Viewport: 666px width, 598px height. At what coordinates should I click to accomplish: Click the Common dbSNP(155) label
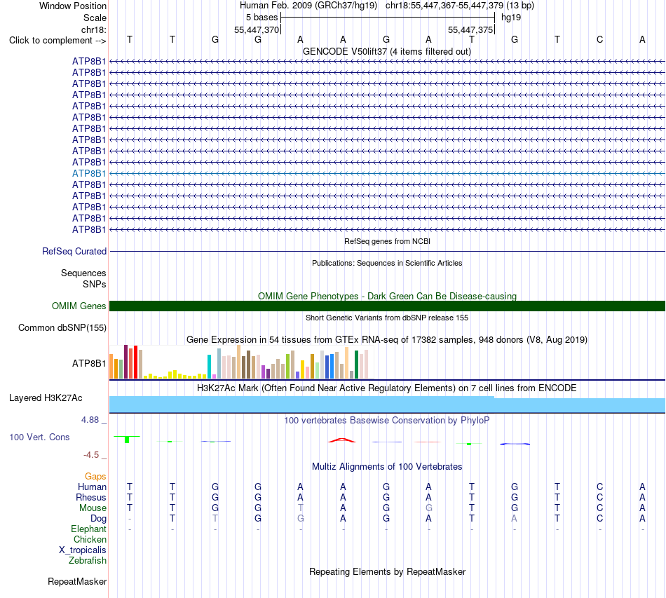(62, 328)
